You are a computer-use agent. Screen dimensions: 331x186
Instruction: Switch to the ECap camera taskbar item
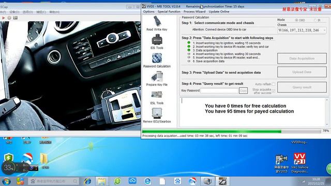(207, 181)
